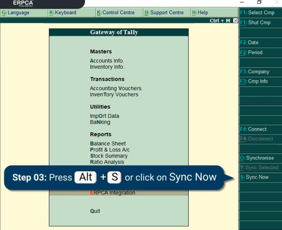
Task: Click the Y: Sync Selected button
Action: (260, 167)
